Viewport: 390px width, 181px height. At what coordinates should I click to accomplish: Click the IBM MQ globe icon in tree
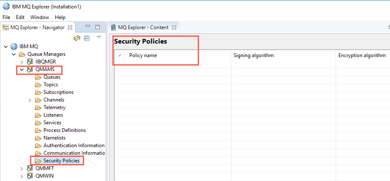click(x=14, y=47)
